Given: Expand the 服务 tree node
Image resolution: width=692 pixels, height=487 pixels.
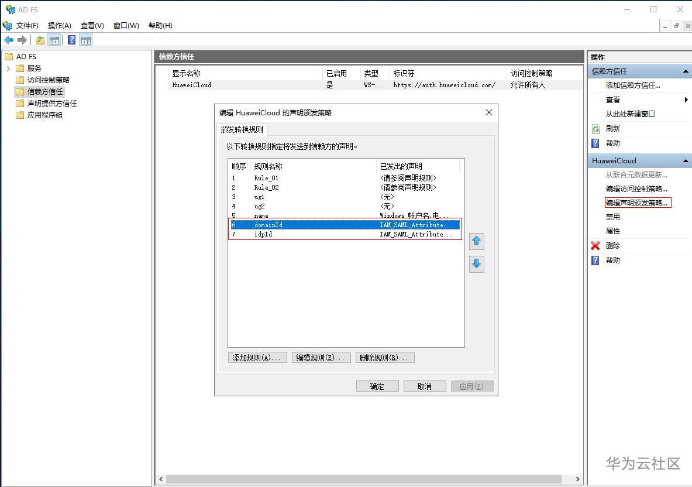Looking at the screenshot, I should click(x=8, y=68).
